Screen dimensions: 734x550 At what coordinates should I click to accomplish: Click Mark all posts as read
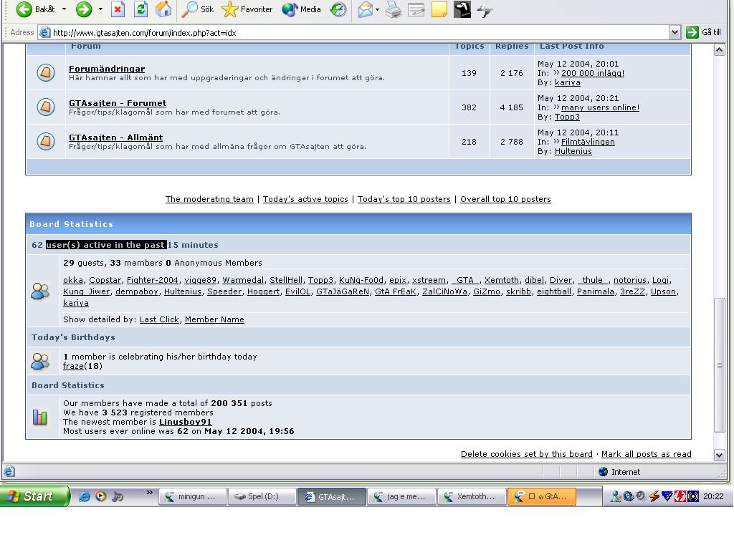pos(646,454)
